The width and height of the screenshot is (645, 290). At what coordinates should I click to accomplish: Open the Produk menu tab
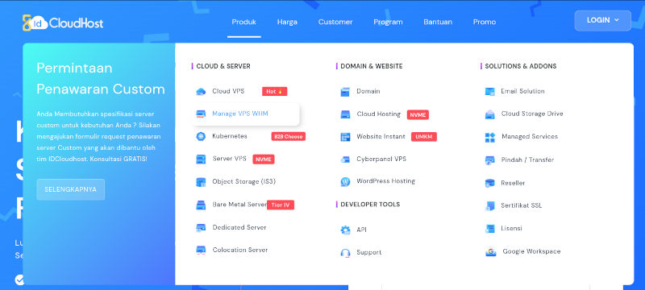pos(244,23)
